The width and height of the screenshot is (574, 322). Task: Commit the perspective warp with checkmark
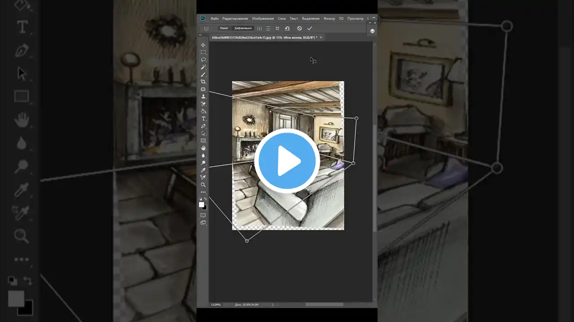(309, 28)
